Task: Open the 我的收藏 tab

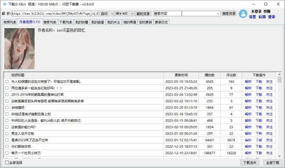Action: tap(82, 22)
